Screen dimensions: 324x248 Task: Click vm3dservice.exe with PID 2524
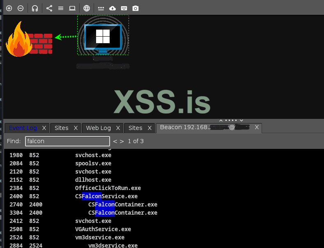click(x=100, y=237)
